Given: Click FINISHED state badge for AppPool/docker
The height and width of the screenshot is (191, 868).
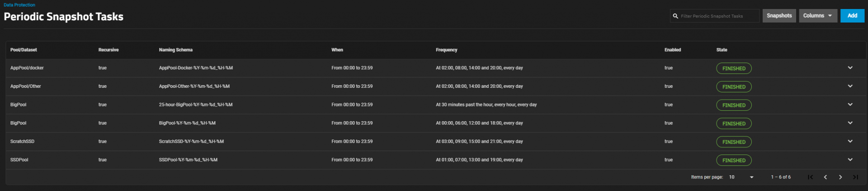Looking at the screenshot, I should [x=734, y=68].
